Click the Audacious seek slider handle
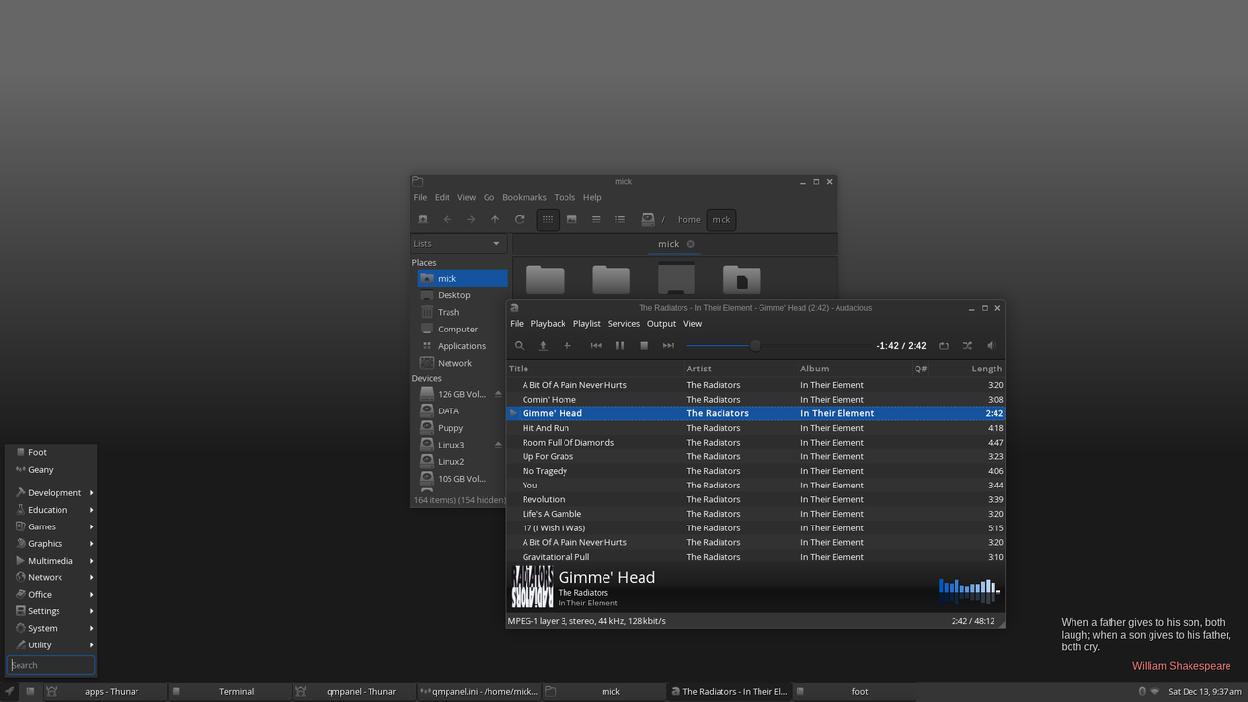 [755, 345]
